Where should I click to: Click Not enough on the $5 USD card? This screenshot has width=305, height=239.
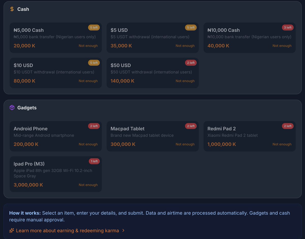[185, 46]
